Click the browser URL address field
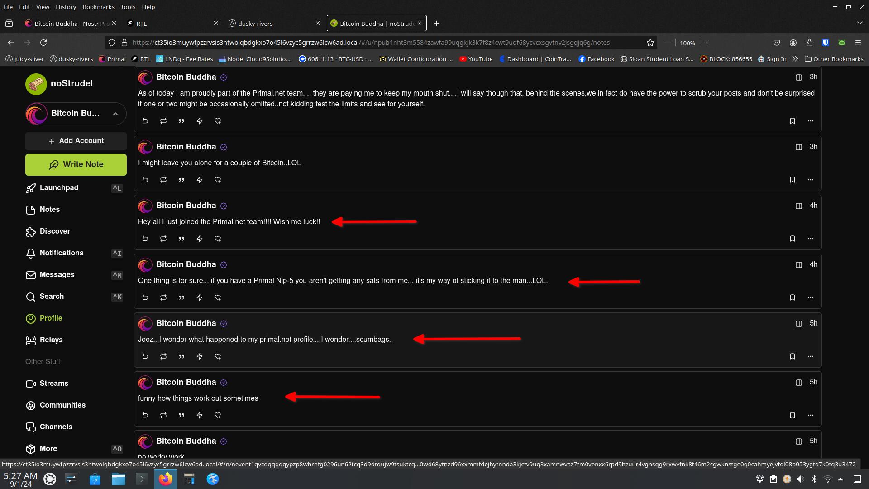The width and height of the screenshot is (869, 489). click(x=380, y=43)
